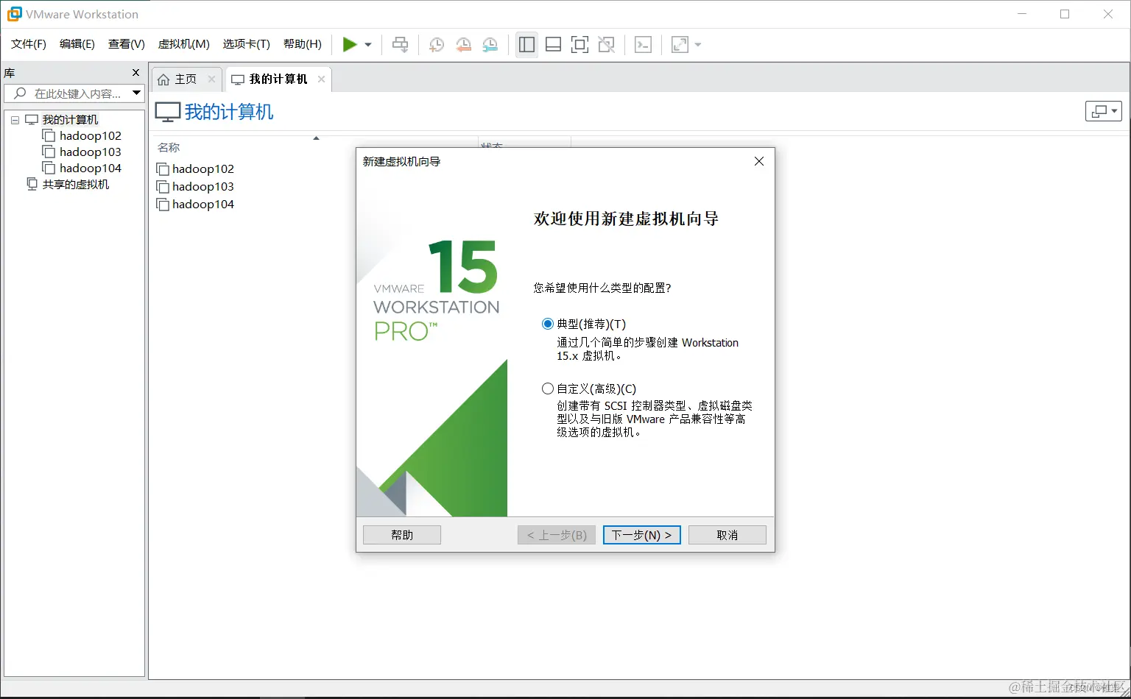
Task: Open the snapshot manager toolbar icon
Action: pyautogui.click(x=490, y=45)
